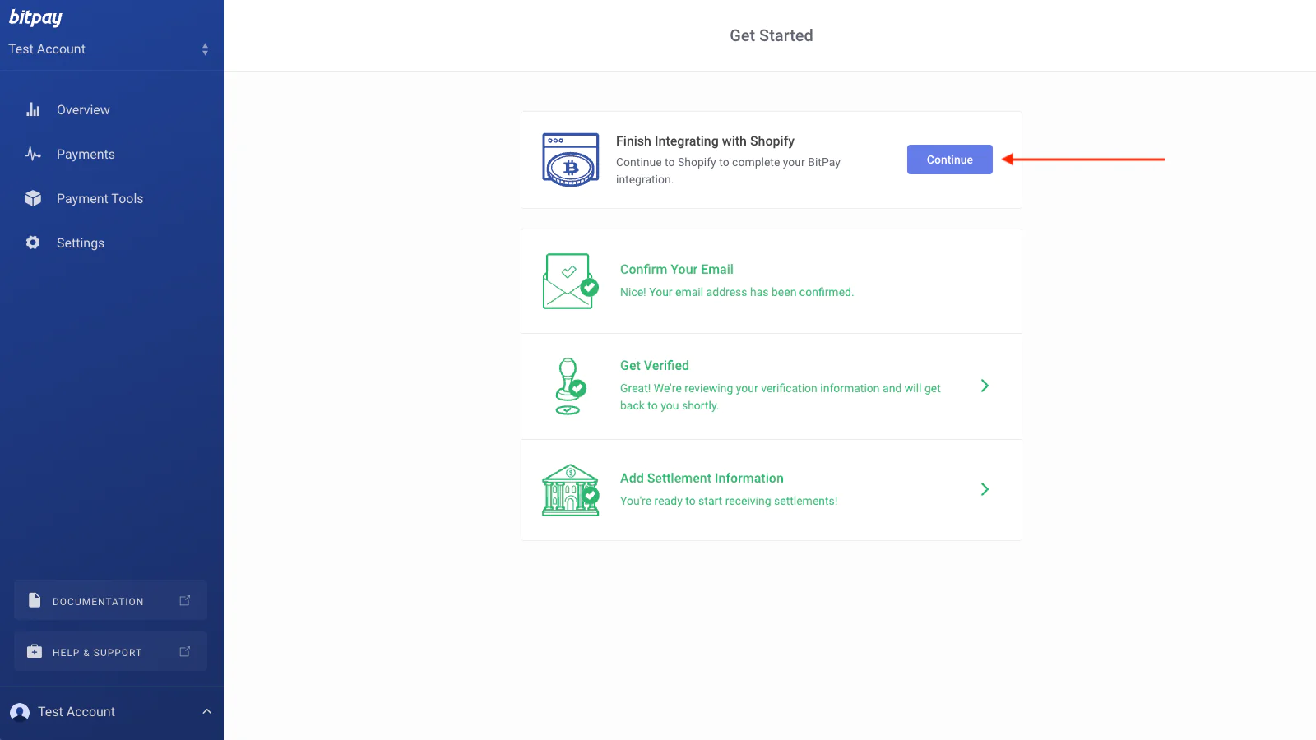1316x740 pixels.
Task: Click the user avatar icon next to Test Account
Action: pyautogui.click(x=20, y=712)
